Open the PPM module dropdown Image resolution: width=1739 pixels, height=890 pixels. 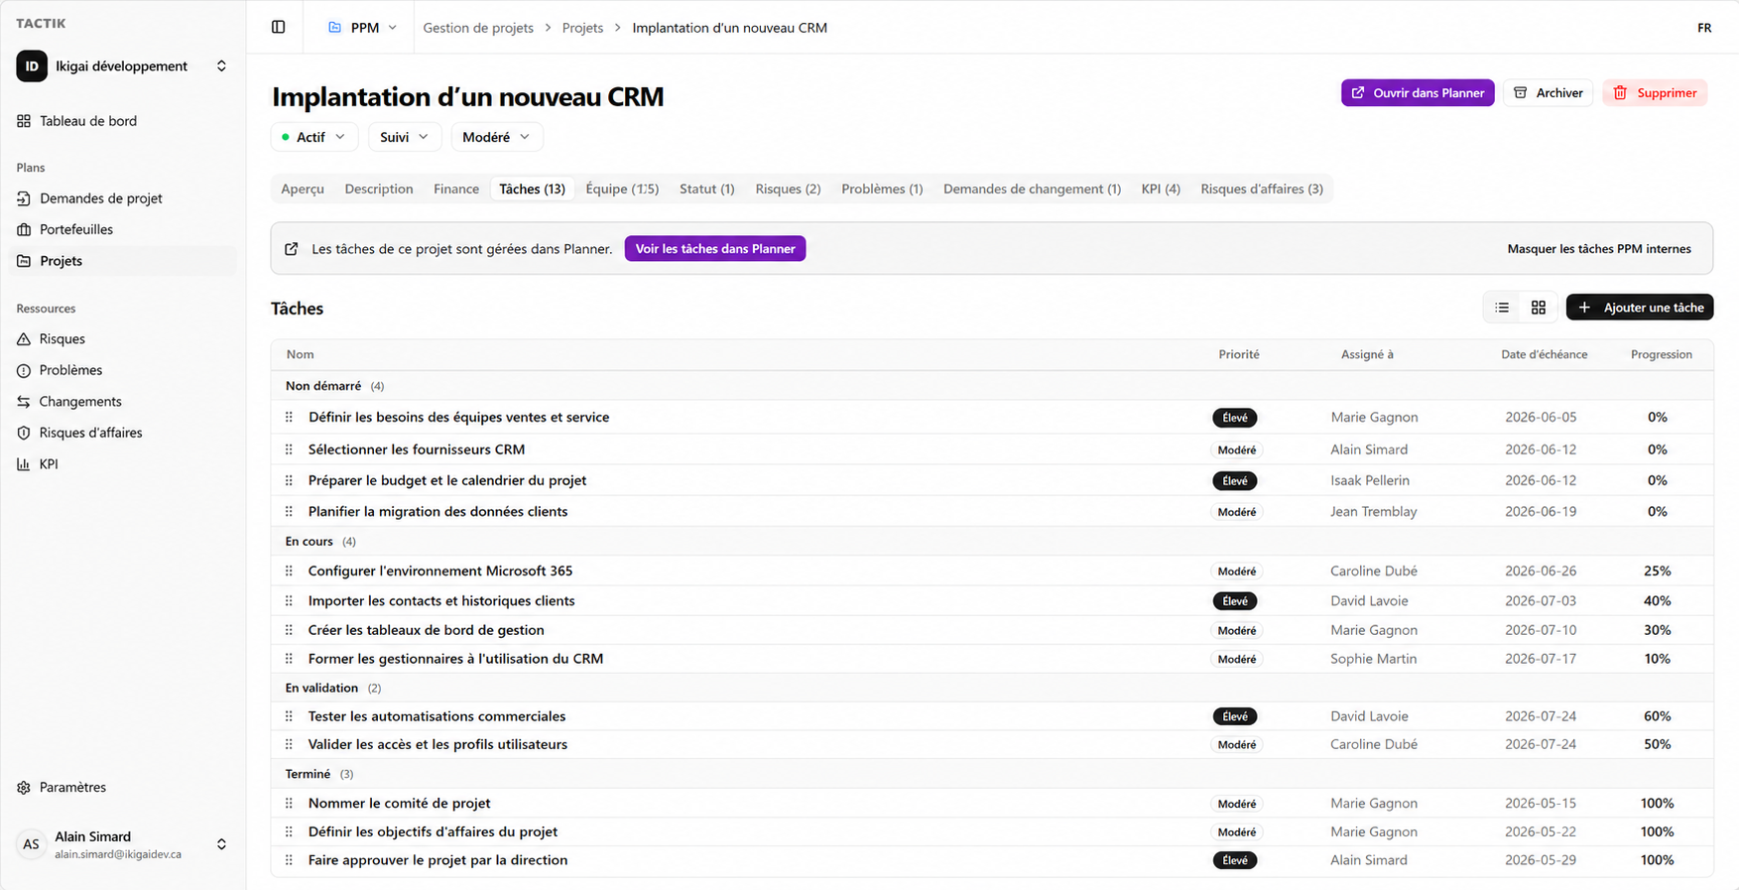[363, 28]
